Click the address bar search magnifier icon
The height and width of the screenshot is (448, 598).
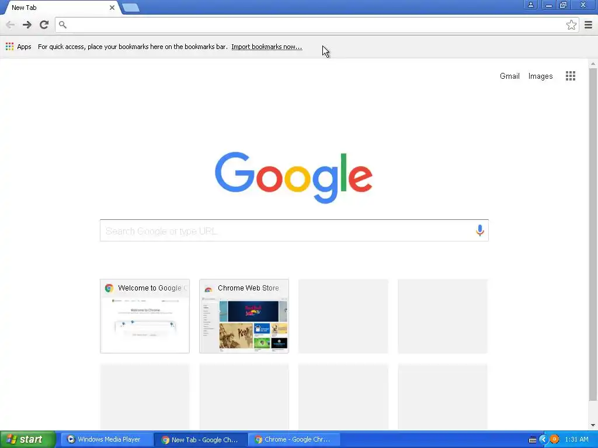pos(63,24)
